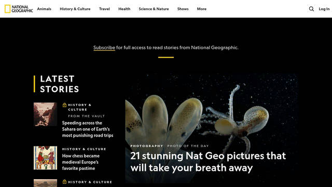Follow the Subscribe link
This screenshot has height=187, width=332.
[x=104, y=47]
